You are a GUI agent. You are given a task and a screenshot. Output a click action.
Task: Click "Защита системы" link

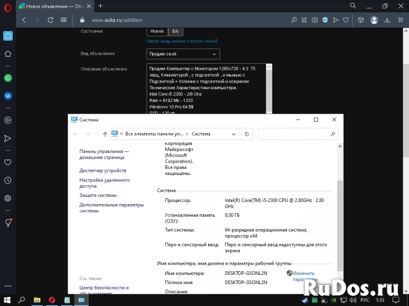click(98, 195)
